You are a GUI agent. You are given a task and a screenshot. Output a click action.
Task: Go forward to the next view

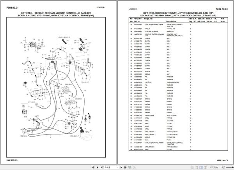134,167
